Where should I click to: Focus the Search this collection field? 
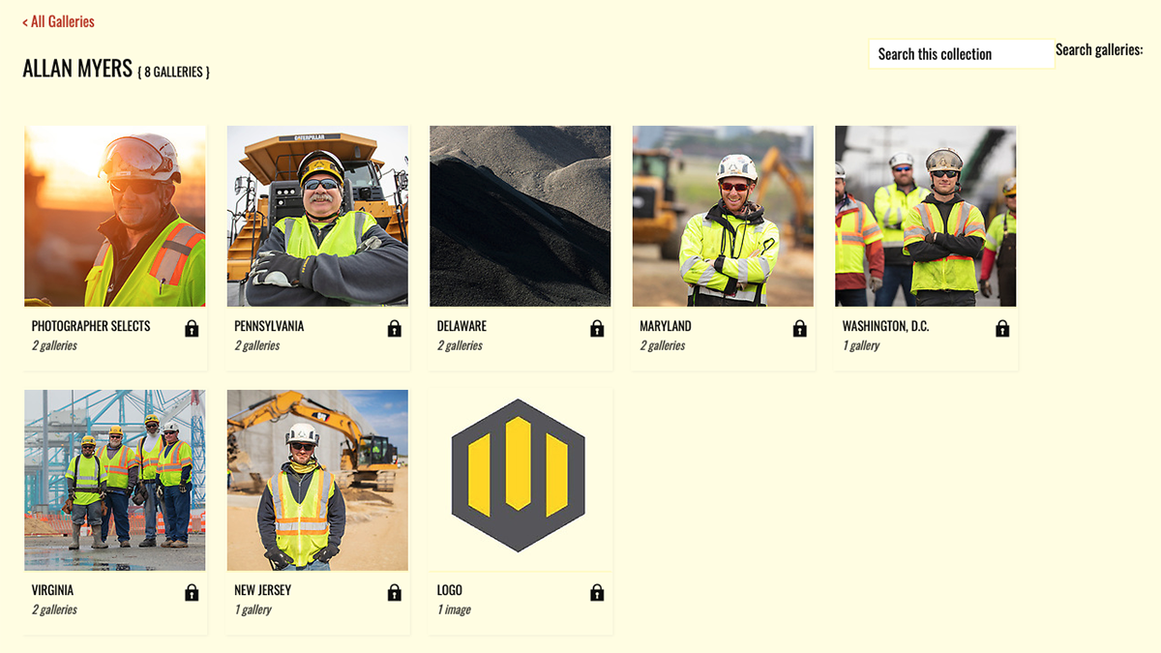[x=962, y=54]
